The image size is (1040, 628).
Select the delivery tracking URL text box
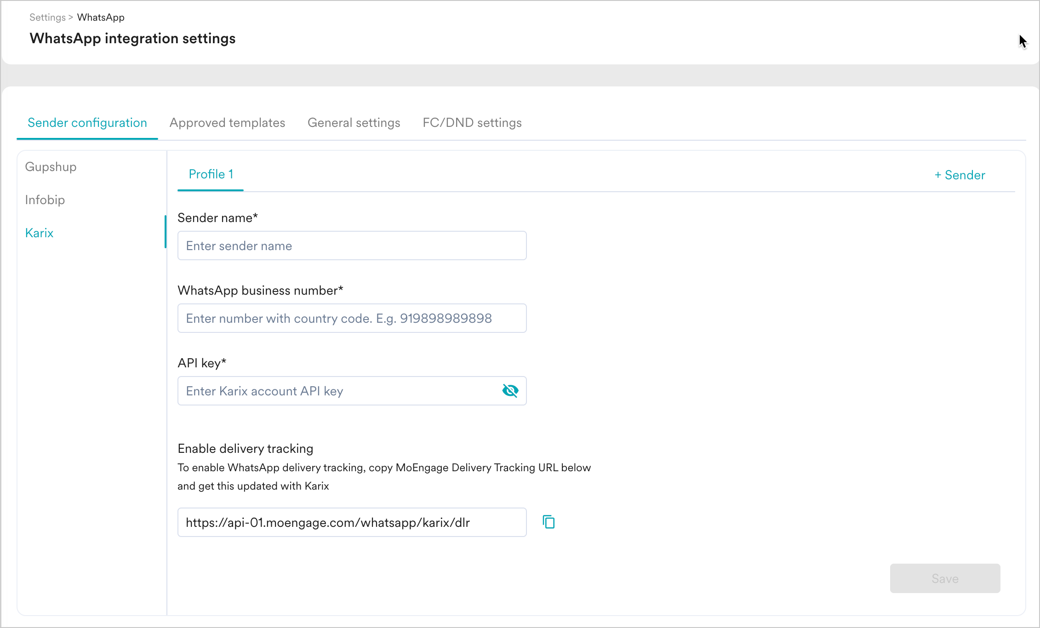[352, 522]
